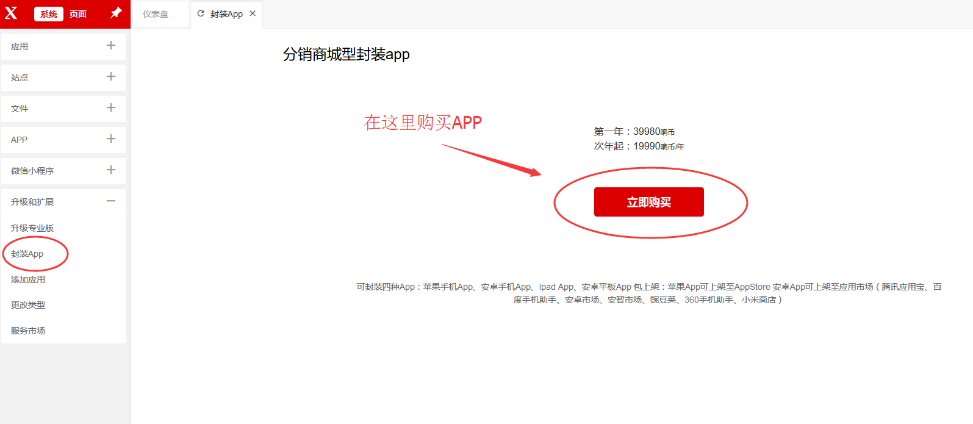Close the 封装App tab
The image size is (973, 424).
pos(253,13)
